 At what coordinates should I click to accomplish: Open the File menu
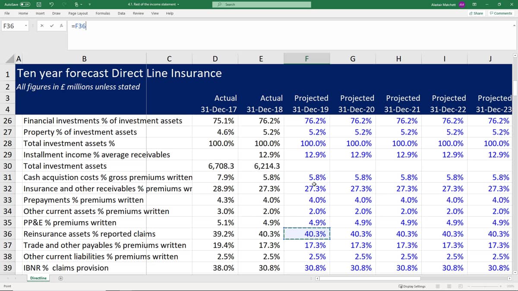(x=7, y=13)
